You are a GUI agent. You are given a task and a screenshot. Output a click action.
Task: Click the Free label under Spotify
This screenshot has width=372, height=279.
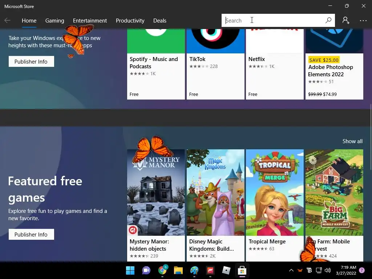(134, 94)
